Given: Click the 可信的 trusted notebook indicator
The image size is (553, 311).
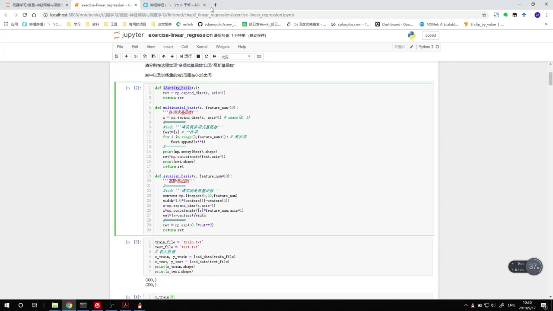Looking at the screenshot, I should [x=400, y=47].
